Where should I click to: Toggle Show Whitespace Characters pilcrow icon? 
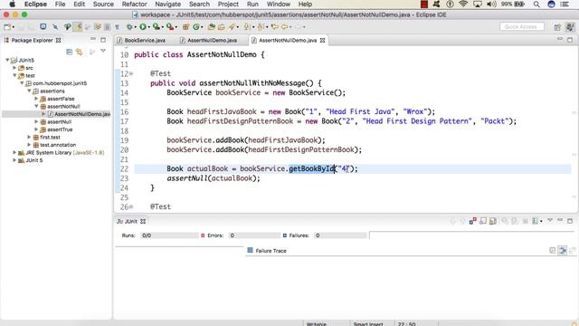click(117, 26)
